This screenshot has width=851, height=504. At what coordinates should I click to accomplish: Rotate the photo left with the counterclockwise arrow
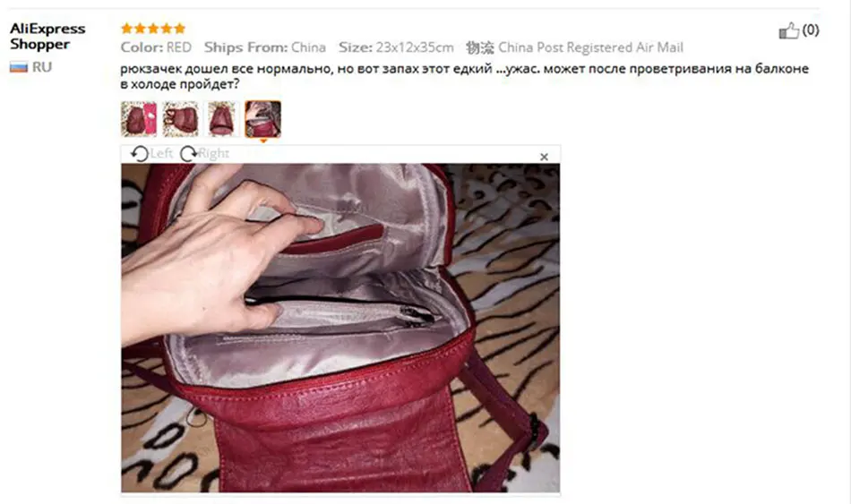(140, 154)
